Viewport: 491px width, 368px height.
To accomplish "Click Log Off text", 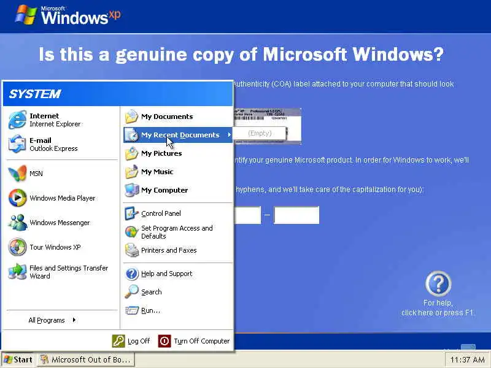I will point(139,341).
